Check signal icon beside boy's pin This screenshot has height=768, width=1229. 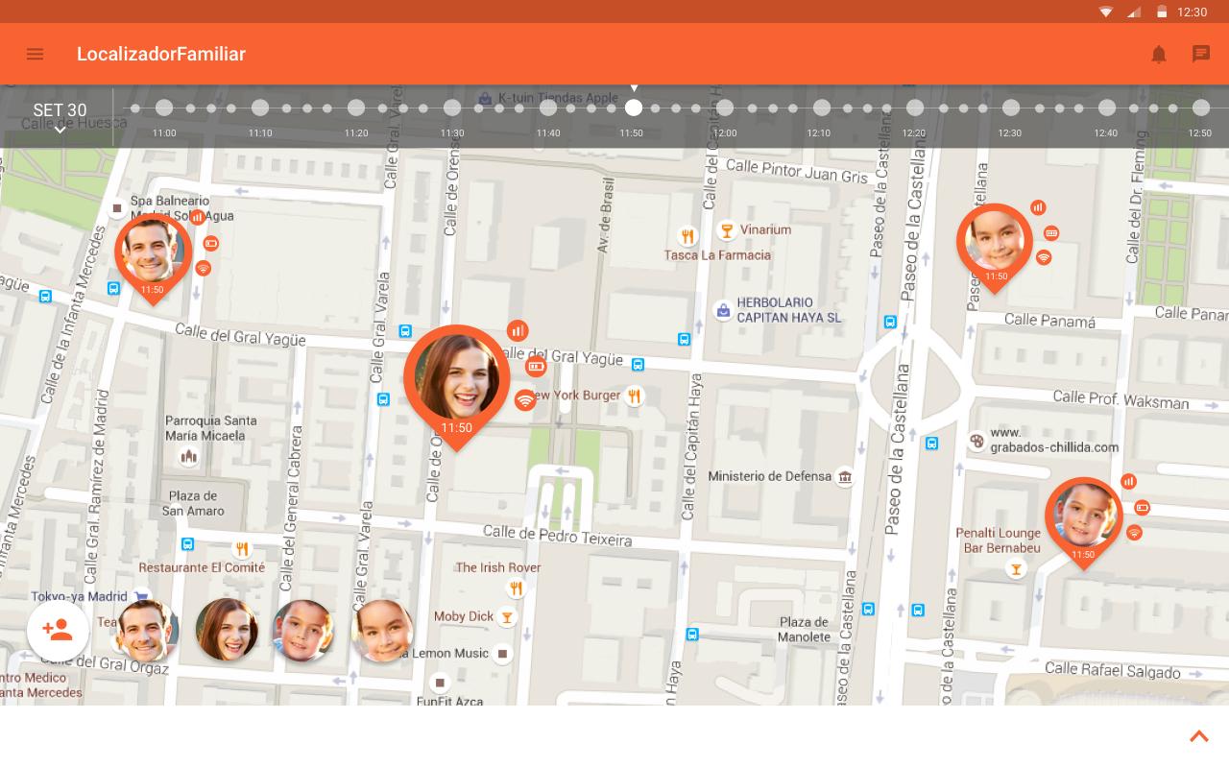[x=1128, y=481]
